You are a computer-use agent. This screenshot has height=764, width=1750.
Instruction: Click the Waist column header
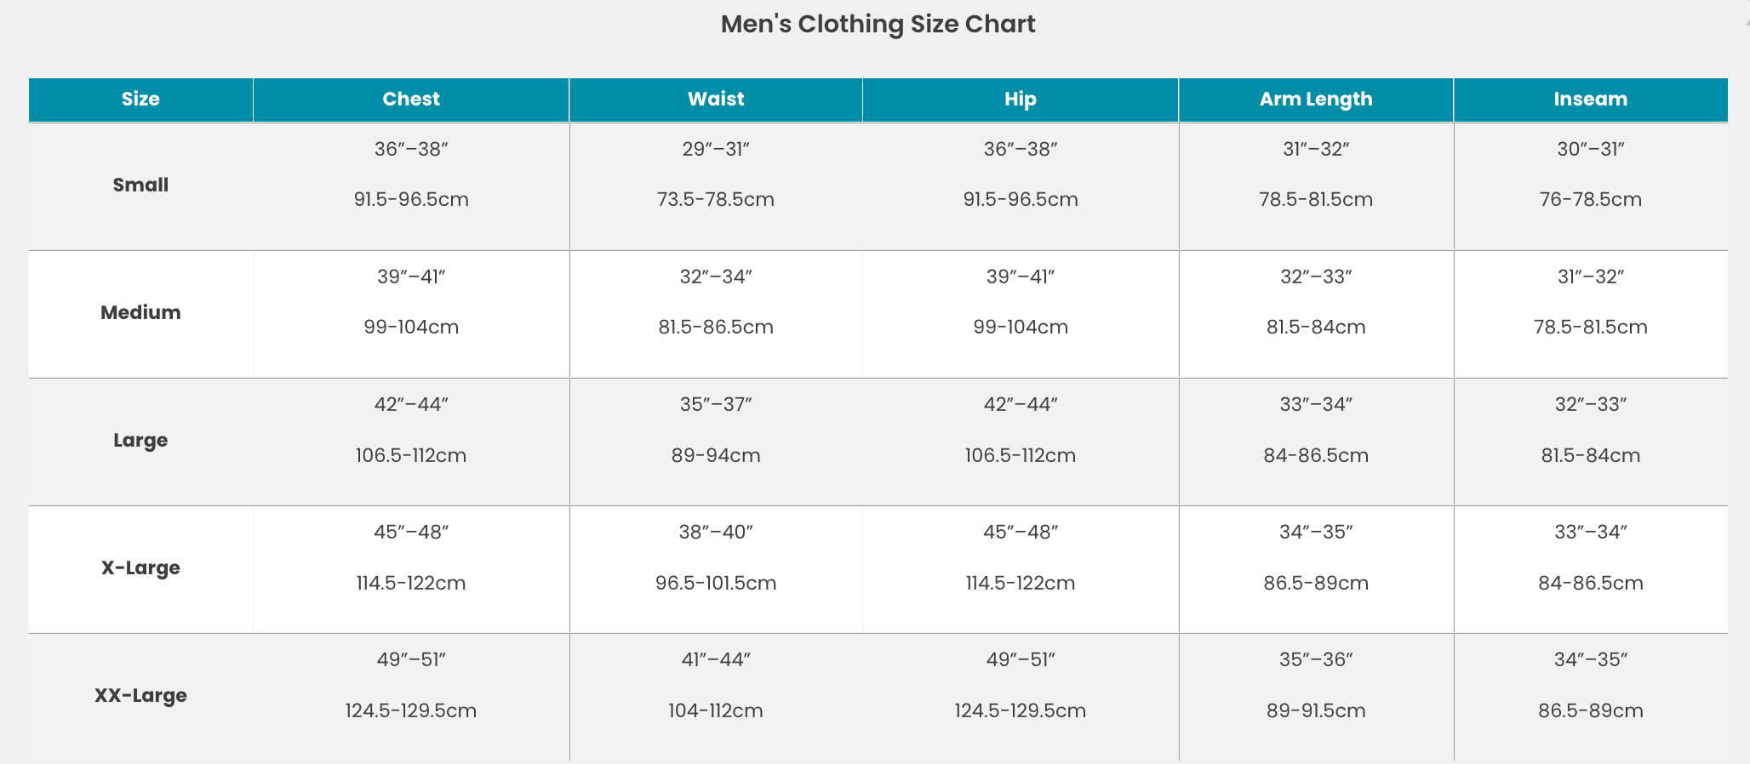click(x=716, y=99)
